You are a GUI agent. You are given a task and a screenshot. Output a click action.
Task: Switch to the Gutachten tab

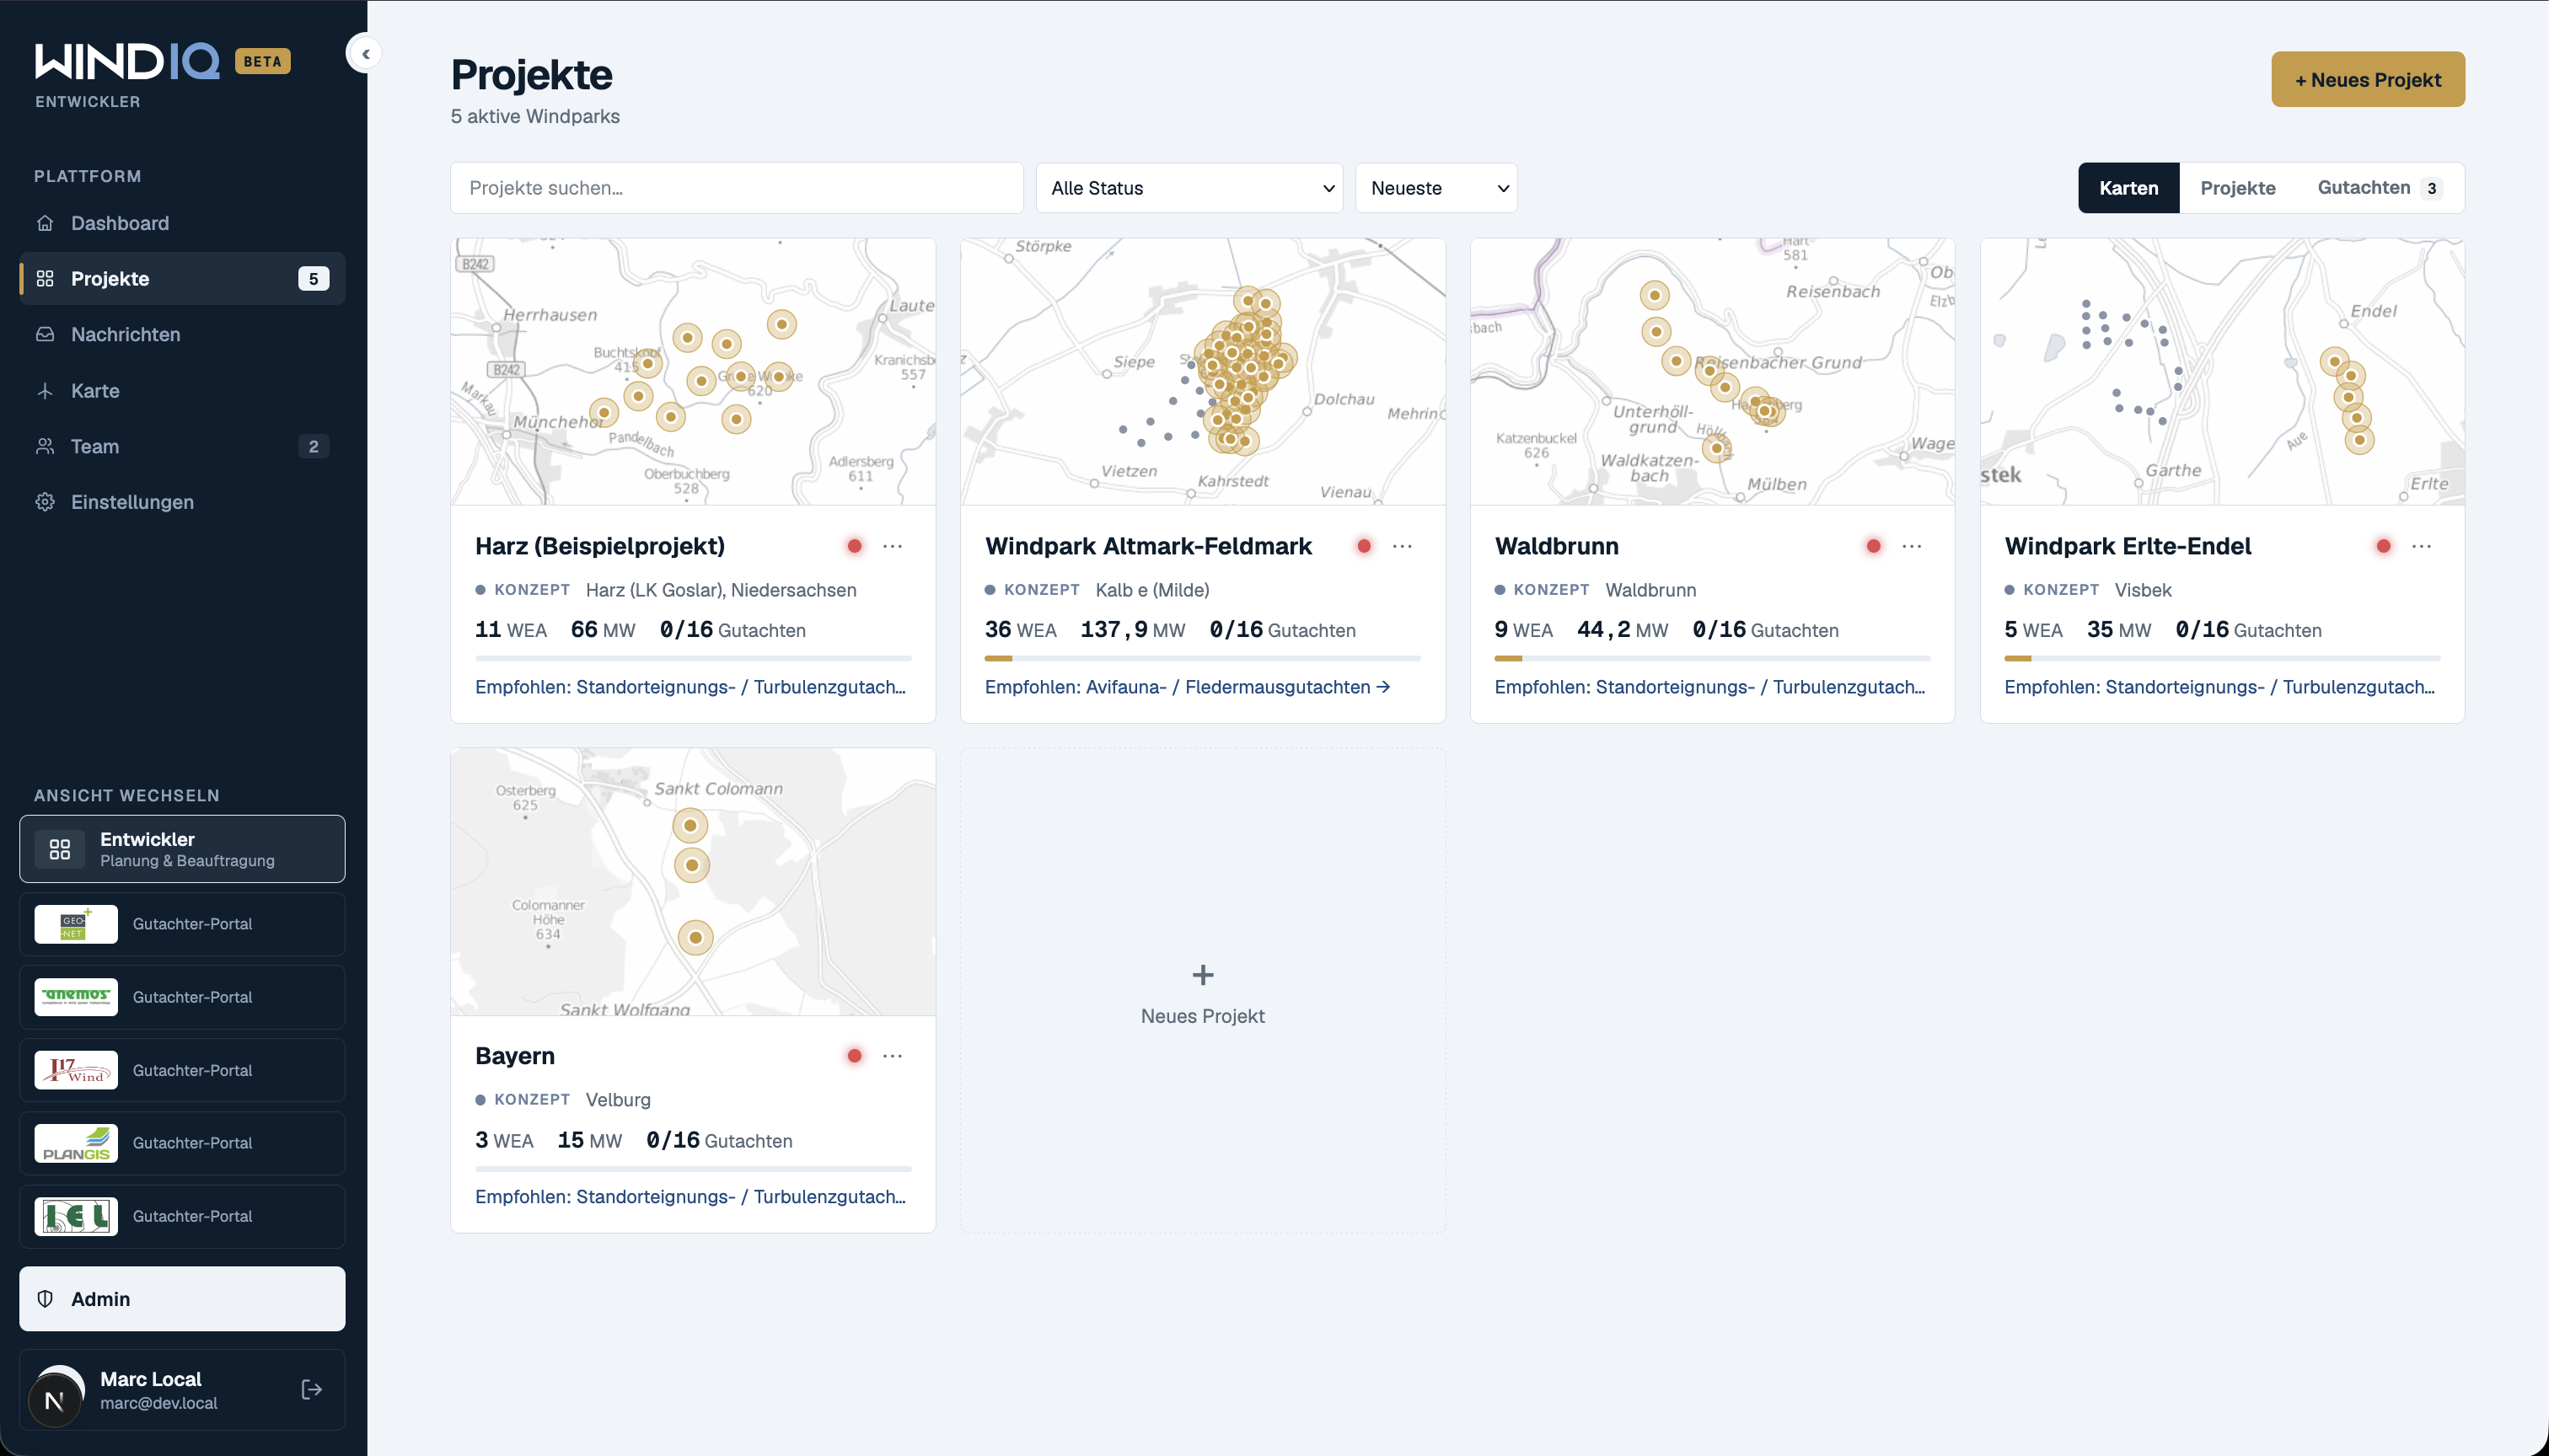tap(2380, 188)
